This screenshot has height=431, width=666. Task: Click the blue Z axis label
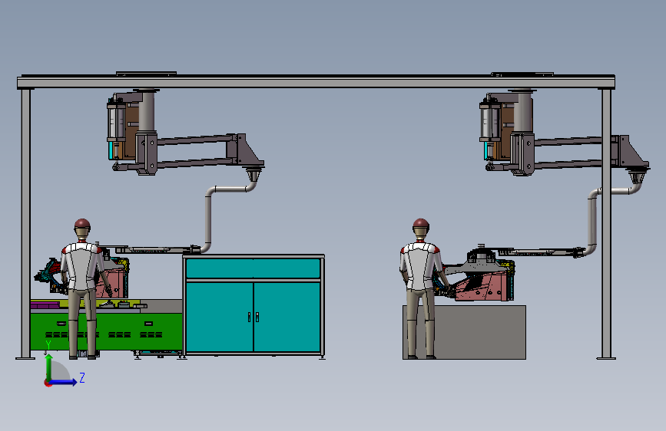[82, 377]
